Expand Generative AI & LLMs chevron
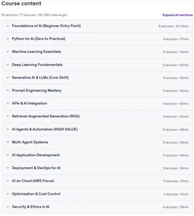The width and height of the screenshot is (194, 216). click(x=8, y=77)
